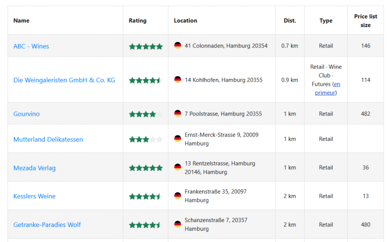Click the '2 km' distance in Kesslers Weine row
The image size is (388, 242).
pos(290,196)
